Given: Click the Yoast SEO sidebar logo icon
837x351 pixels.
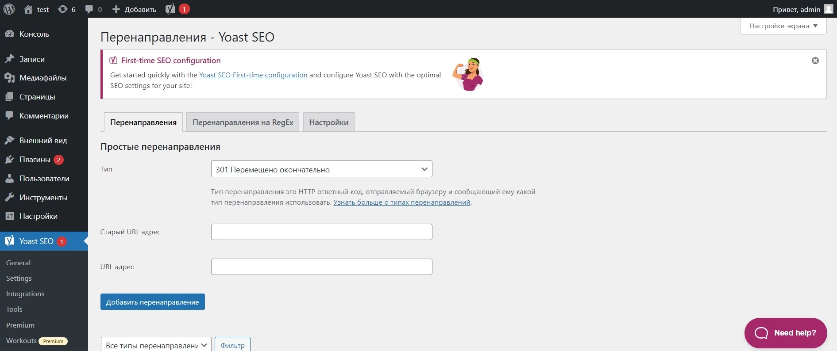Looking at the screenshot, I should point(9,241).
